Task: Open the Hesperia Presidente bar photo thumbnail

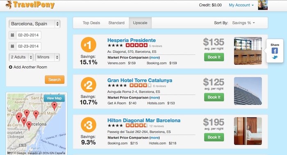Action: (x=248, y=51)
